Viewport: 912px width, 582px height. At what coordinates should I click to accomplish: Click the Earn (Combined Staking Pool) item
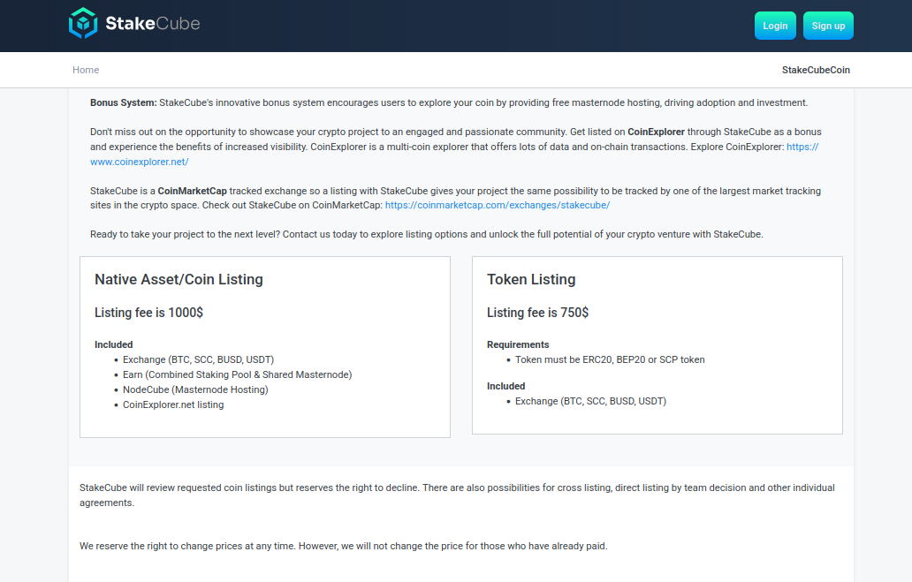click(237, 374)
